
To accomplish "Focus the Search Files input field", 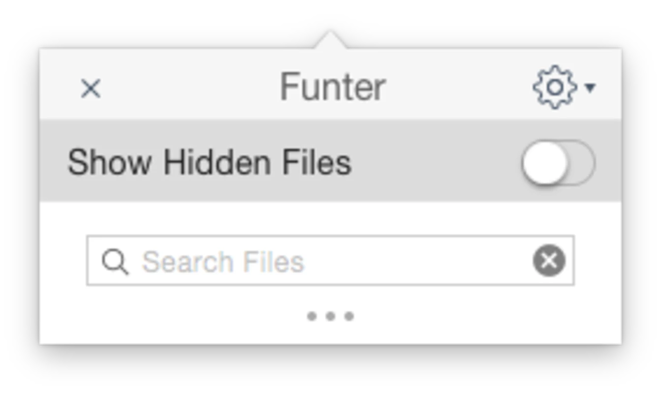I will click(x=330, y=260).
